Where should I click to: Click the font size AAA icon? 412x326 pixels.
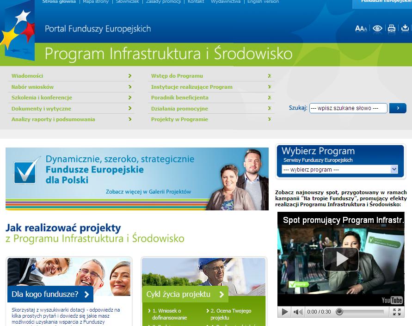(361, 28)
